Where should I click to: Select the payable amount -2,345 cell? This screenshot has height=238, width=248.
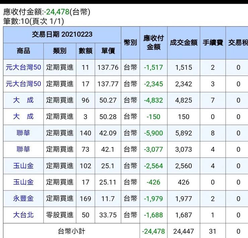point(153,84)
